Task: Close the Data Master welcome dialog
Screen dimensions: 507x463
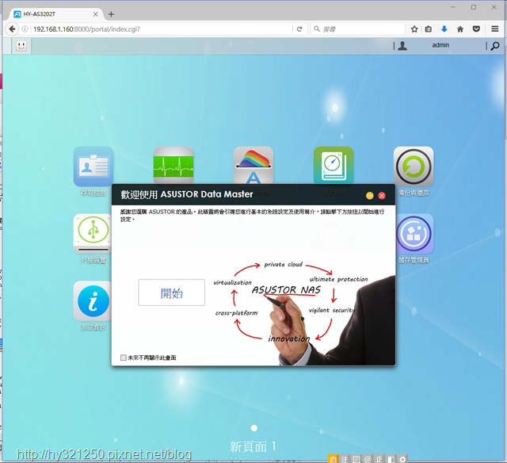Action: (382, 195)
